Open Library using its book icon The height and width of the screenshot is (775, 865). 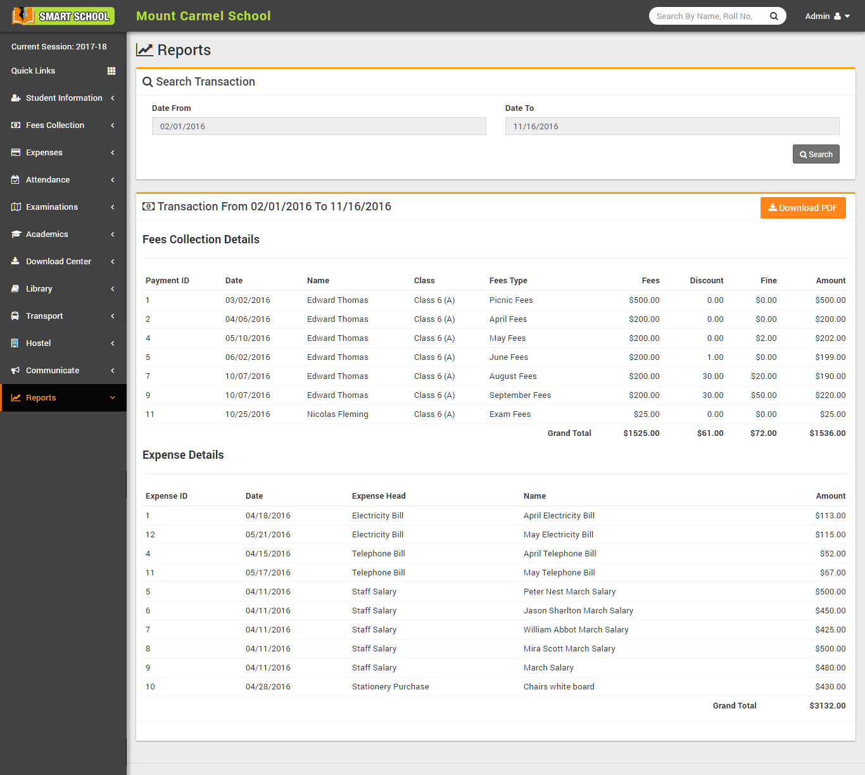(15, 288)
